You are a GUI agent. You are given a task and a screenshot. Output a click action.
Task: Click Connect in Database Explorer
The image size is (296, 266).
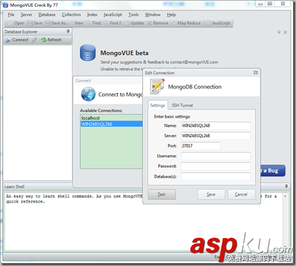point(17,40)
